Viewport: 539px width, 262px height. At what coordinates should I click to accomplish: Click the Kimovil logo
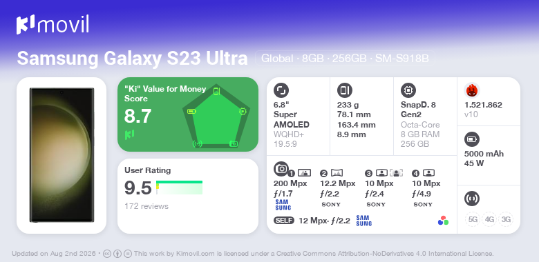tap(53, 25)
